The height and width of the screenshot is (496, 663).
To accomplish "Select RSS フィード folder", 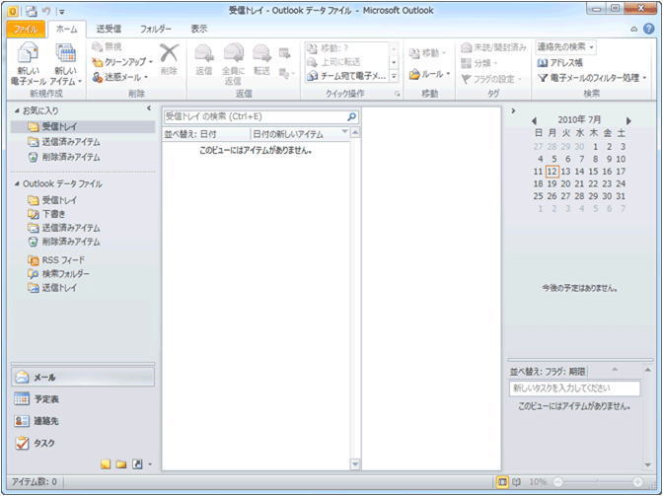I will 56,259.
